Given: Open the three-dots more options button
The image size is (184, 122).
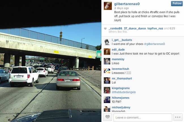Looking at the screenshot, I should [x=178, y=117].
